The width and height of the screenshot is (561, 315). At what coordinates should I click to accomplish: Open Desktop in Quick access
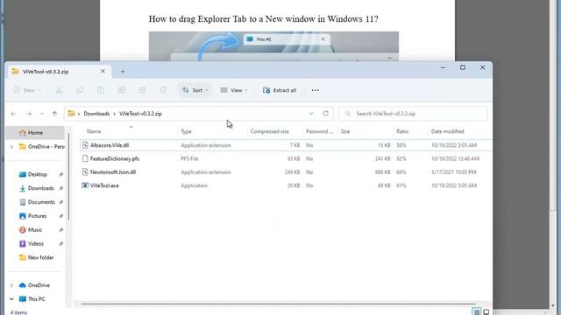pos(37,174)
